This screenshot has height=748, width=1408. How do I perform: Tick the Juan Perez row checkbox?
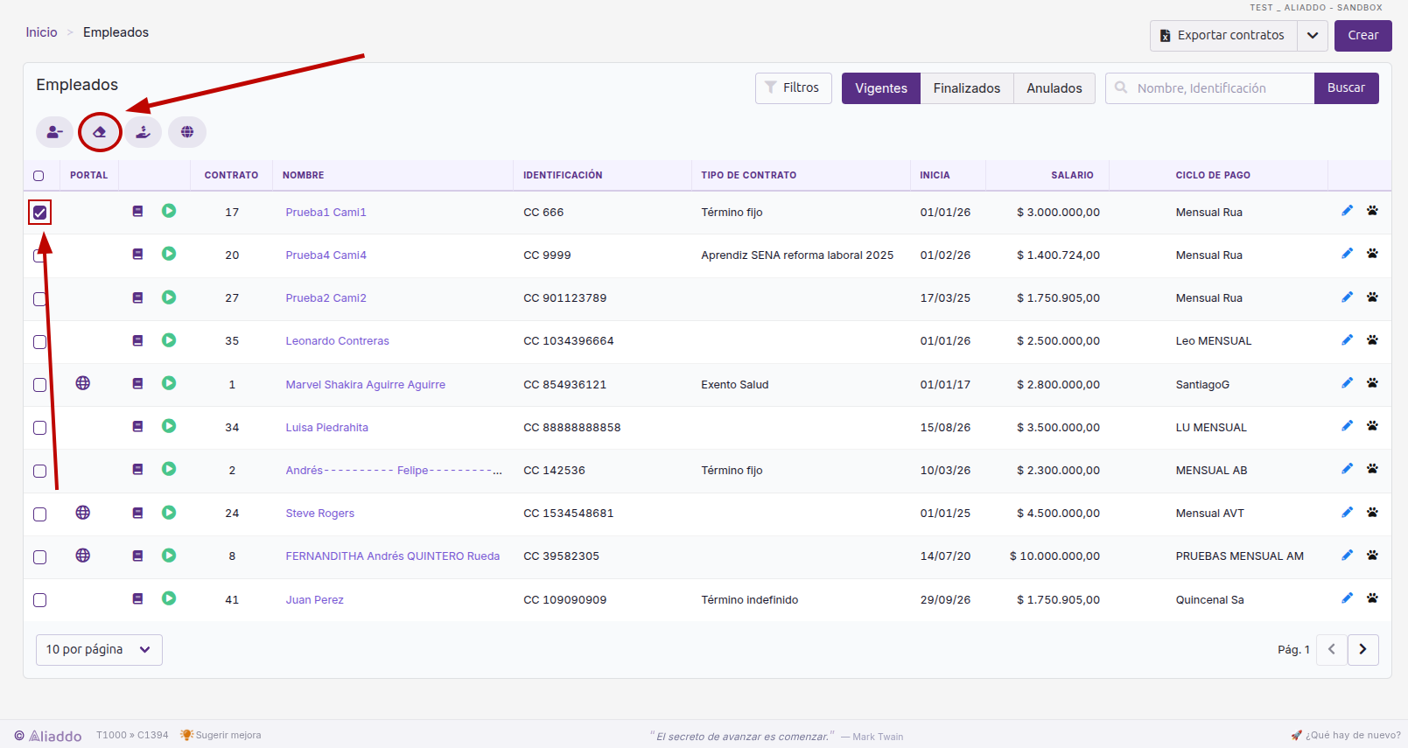(40, 600)
